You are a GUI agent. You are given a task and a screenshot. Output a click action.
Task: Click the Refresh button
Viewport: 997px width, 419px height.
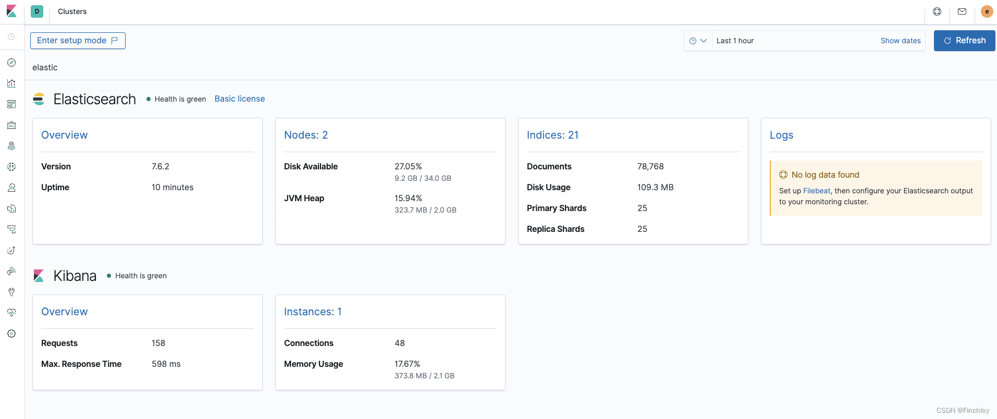[964, 41]
